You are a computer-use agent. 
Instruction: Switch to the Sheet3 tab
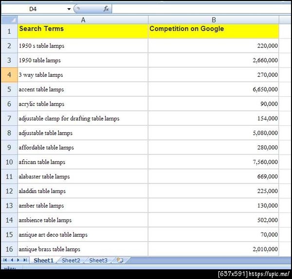pyautogui.click(x=98, y=260)
